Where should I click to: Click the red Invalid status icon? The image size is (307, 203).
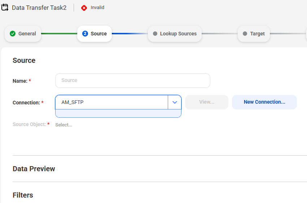click(x=84, y=8)
